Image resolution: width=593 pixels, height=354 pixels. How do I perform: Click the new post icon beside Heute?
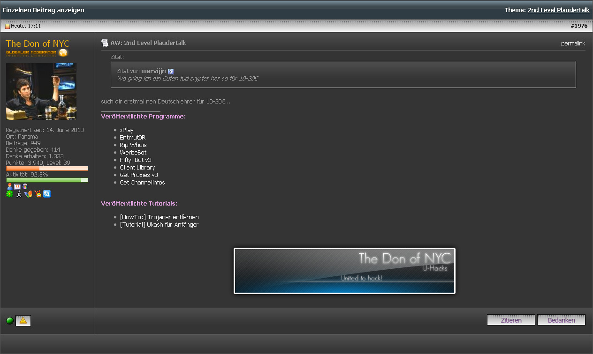coord(8,26)
